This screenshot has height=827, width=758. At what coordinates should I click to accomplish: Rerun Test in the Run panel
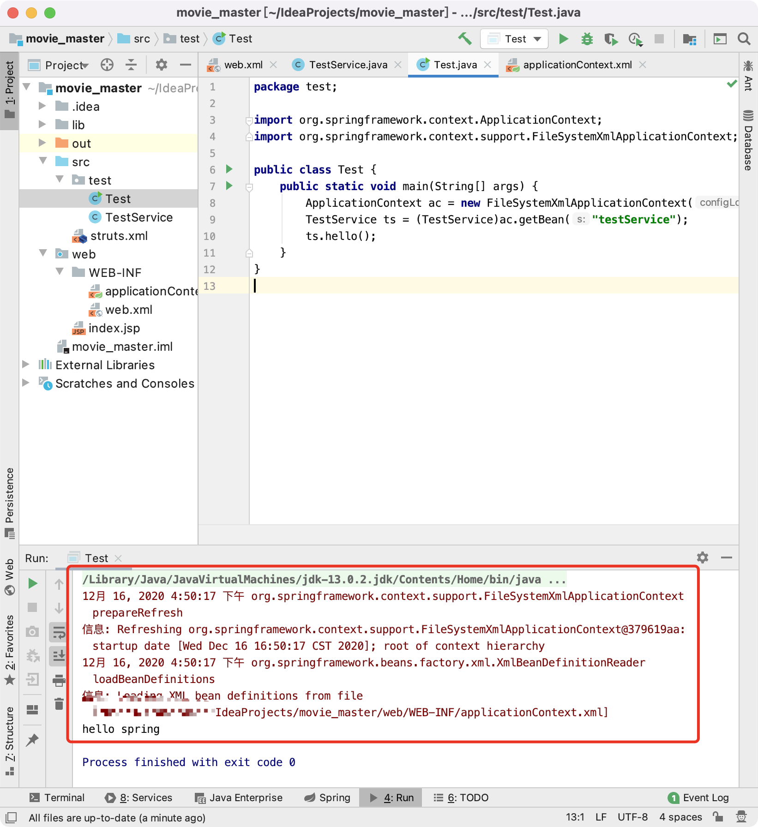click(32, 583)
